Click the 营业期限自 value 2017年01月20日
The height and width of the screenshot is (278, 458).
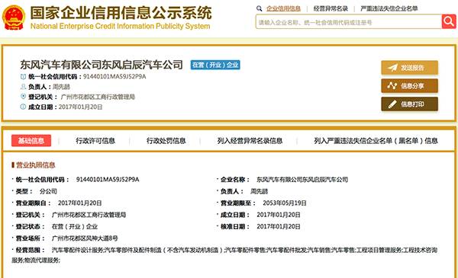click(79, 203)
